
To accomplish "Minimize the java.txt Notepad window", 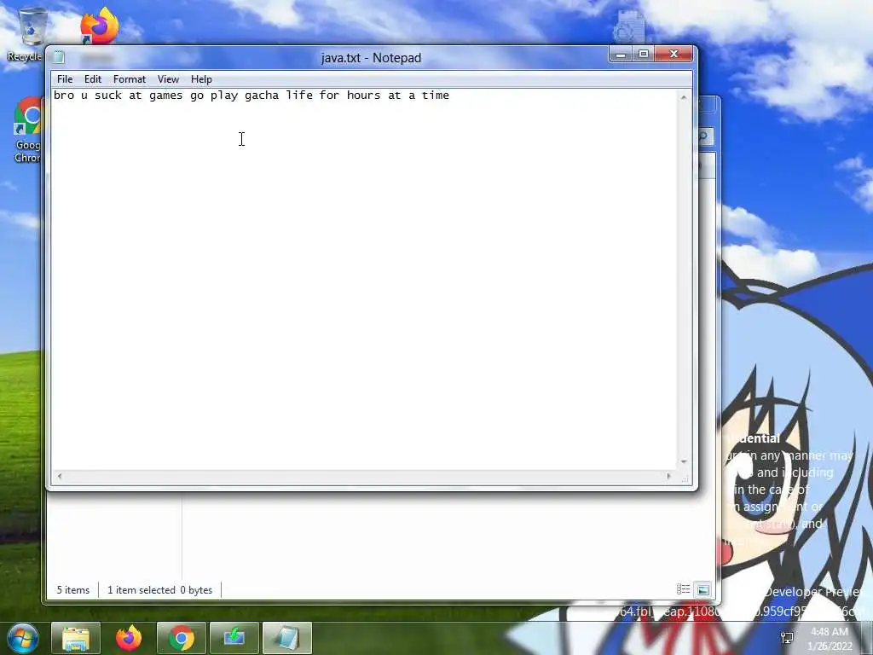I will tap(621, 54).
